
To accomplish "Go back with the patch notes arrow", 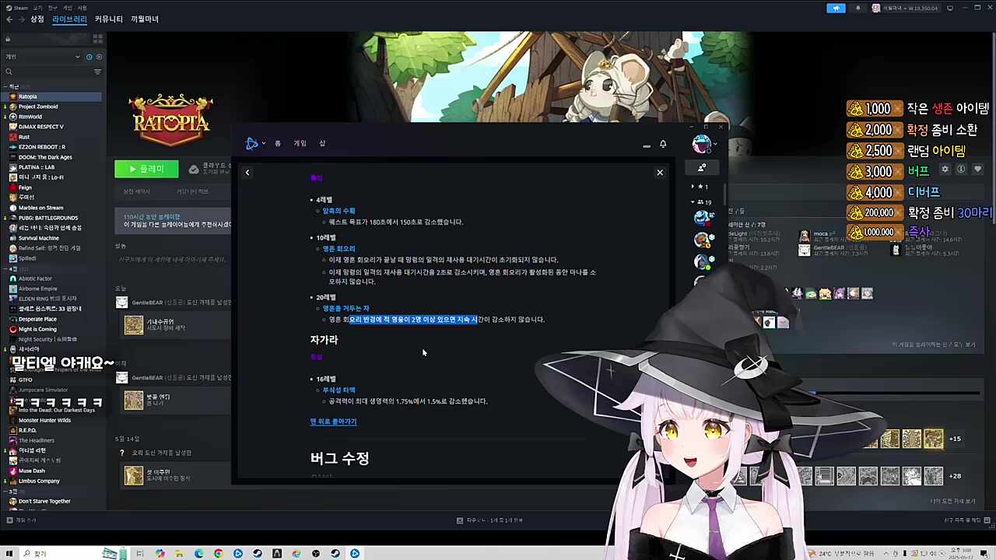I will coord(247,173).
